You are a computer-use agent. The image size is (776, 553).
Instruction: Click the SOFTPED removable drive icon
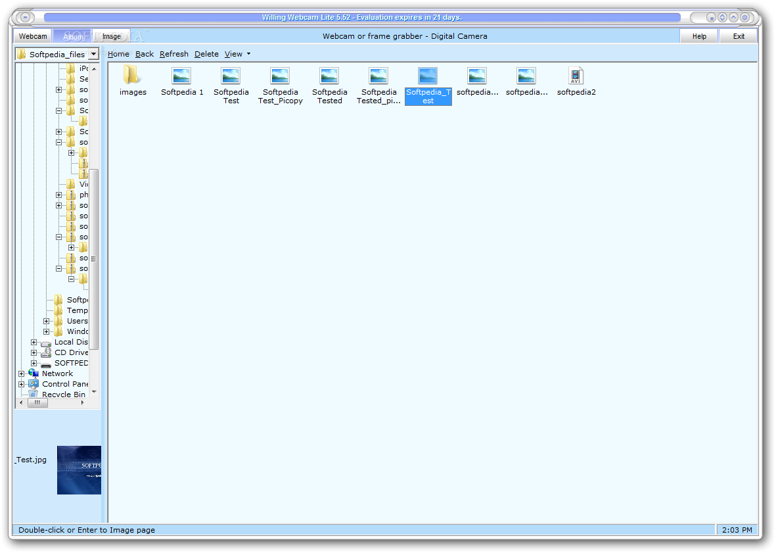pyautogui.click(x=46, y=364)
